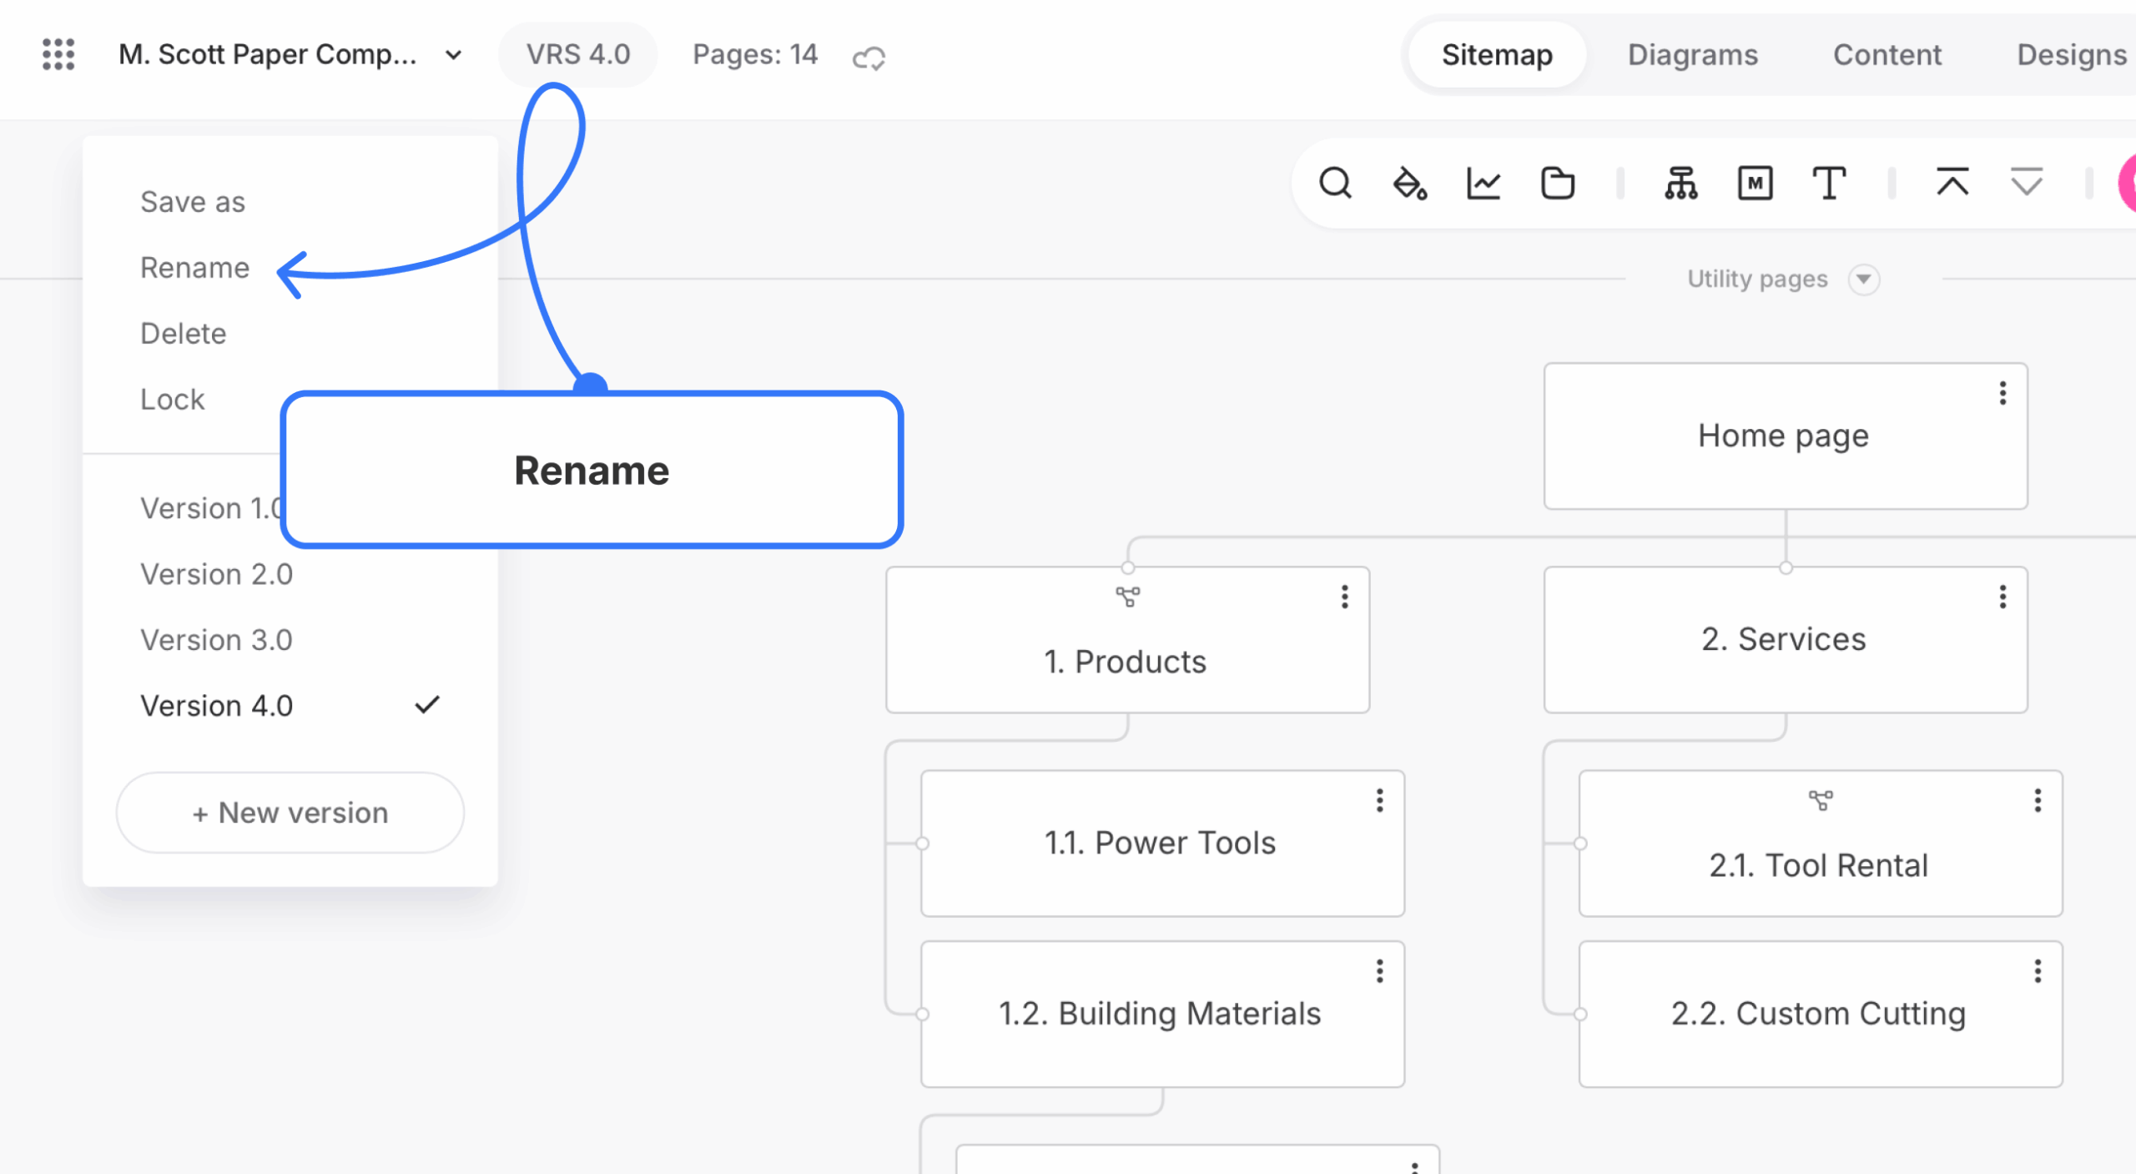Click the diagram link icon on Tool Rental card
Viewport: 2136px width, 1174px height.
[1821, 800]
